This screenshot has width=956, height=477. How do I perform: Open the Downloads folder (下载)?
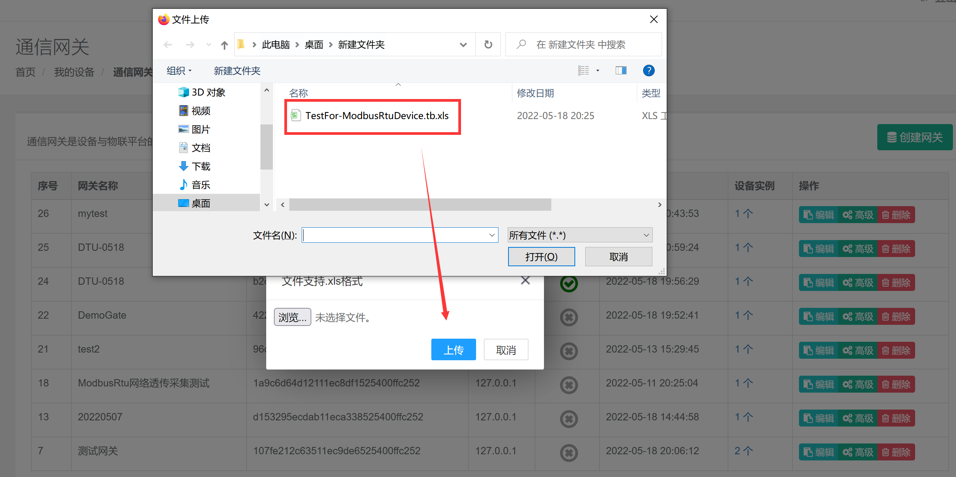[201, 166]
